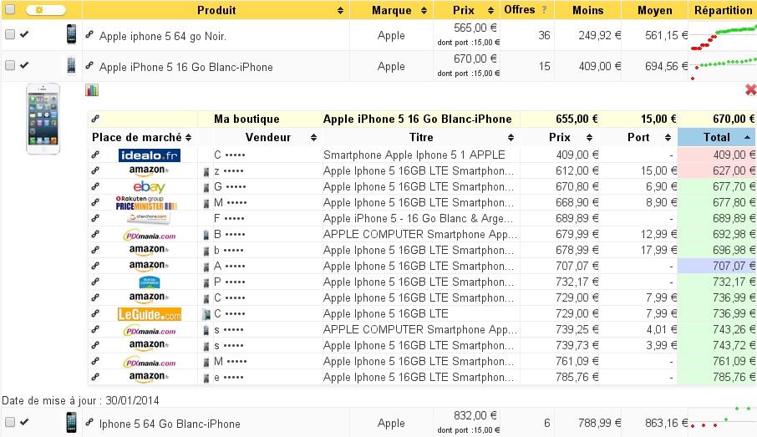Click the Moyen column header
Image resolution: width=757 pixels, height=437 pixels.
click(654, 10)
